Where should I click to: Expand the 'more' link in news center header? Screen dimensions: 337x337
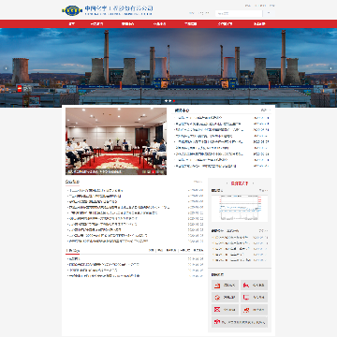pyautogui.click(x=264, y=110)
